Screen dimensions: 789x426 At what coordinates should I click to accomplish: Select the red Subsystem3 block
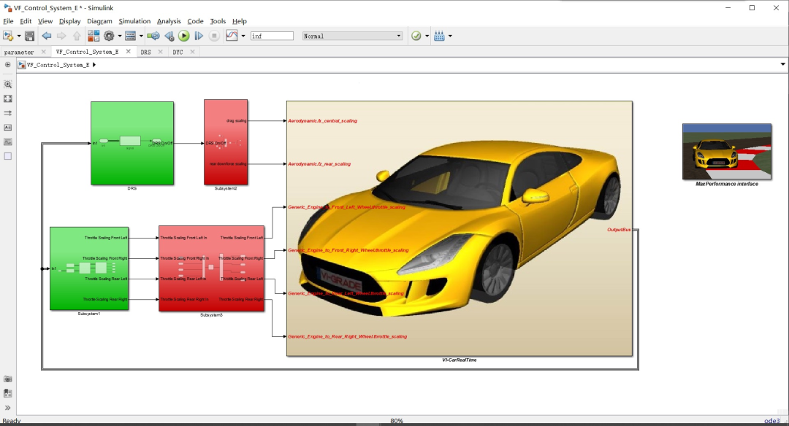click(211, 268)
